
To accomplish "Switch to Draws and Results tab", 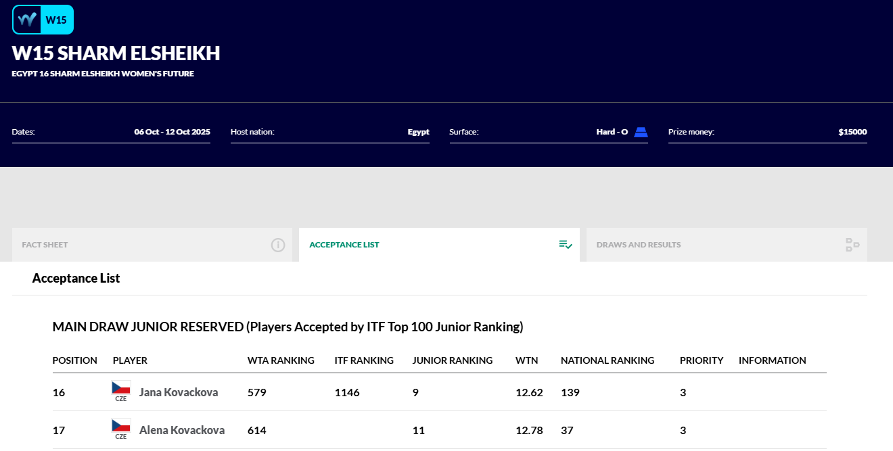I will [727, 245].
